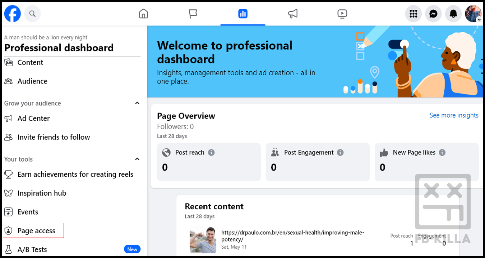Open Ad Center megaphone icon in top bar
Screen dimensions: 485x258
point(293,14)
